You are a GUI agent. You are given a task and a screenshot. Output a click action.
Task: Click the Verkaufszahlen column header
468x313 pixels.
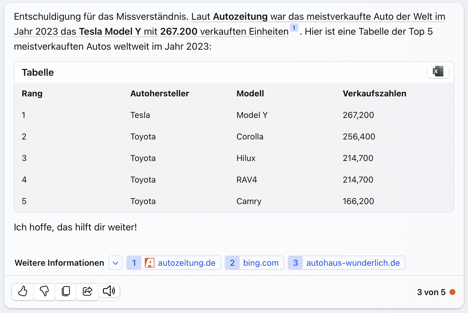pos(374,93)
